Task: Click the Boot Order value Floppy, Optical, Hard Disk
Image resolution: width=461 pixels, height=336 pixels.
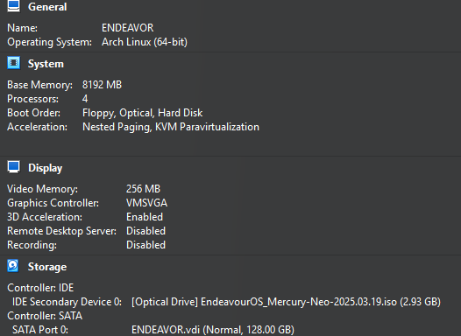Action: pyautogui.click(x=142, y=113)
